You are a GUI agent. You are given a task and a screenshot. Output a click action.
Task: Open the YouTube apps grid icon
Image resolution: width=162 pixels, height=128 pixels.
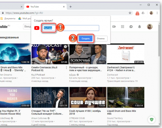[122, 26]
